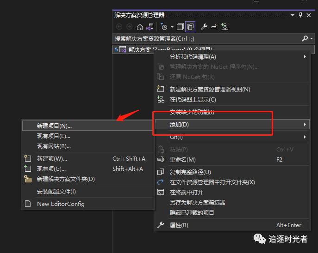Expand the pending changes filter dropdown arrow

pos(172,27)
